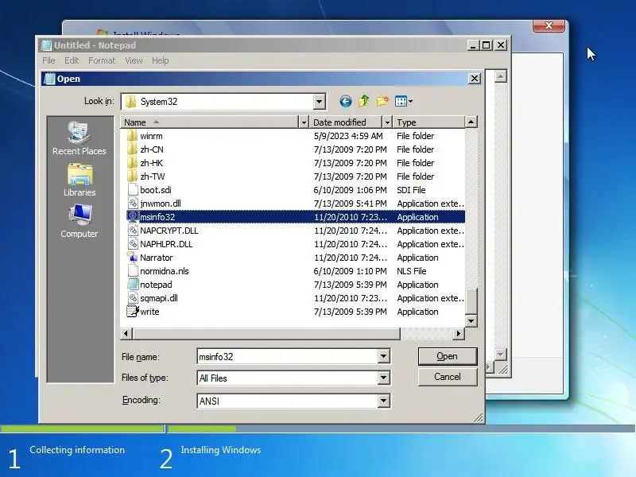Click the Notepad title bar icon

46,45
